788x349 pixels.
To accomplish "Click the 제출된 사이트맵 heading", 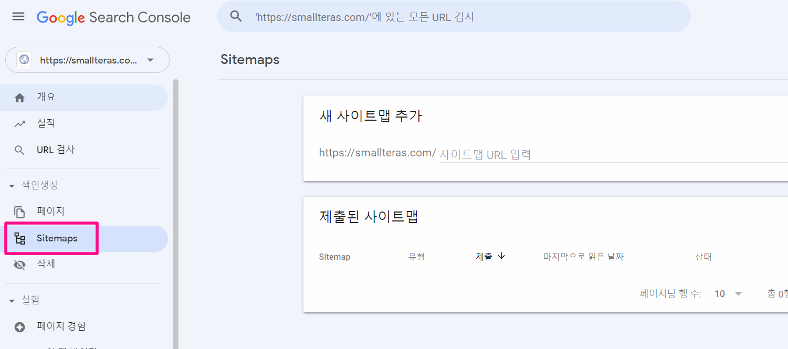I will tap(369, 216).
